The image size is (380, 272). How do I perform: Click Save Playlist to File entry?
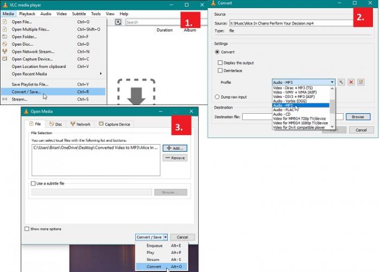tap(53, 84)
